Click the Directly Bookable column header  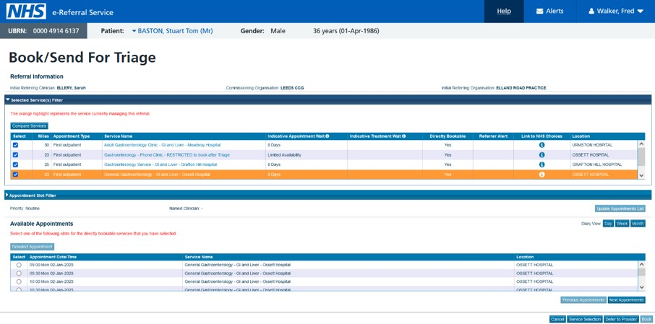448,136
